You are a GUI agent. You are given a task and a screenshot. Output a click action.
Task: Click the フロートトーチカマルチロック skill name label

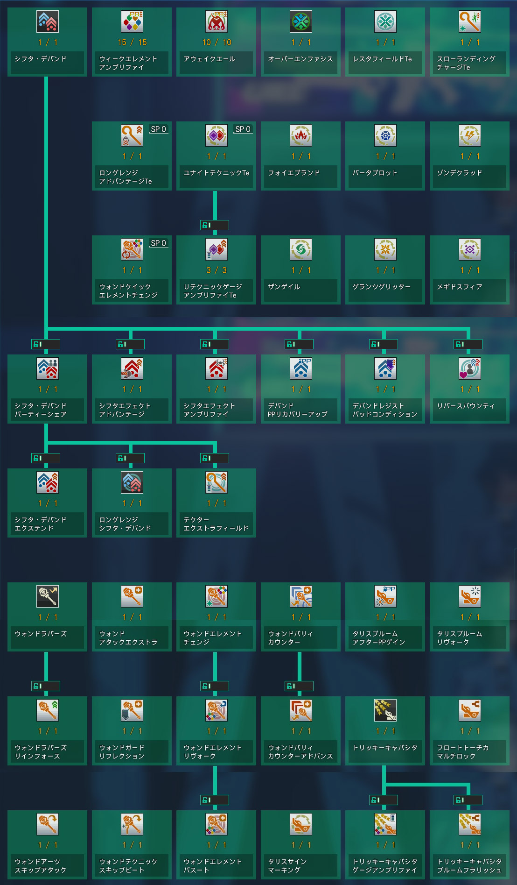pyautogui.click(x=469, y=752)
